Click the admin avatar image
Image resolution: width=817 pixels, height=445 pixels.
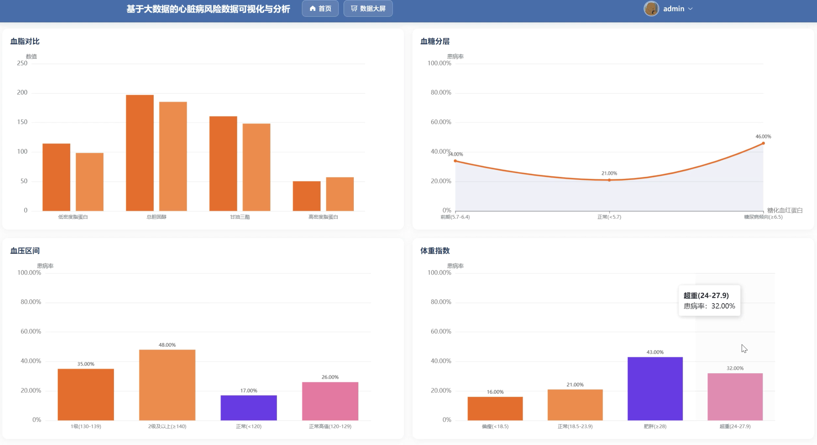click(651, 8)
